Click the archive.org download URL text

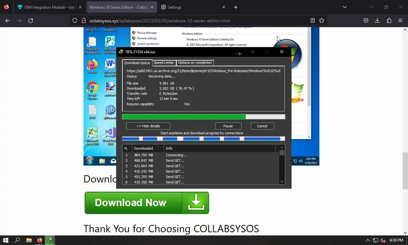pyautogui.click(x=203, y=71)
